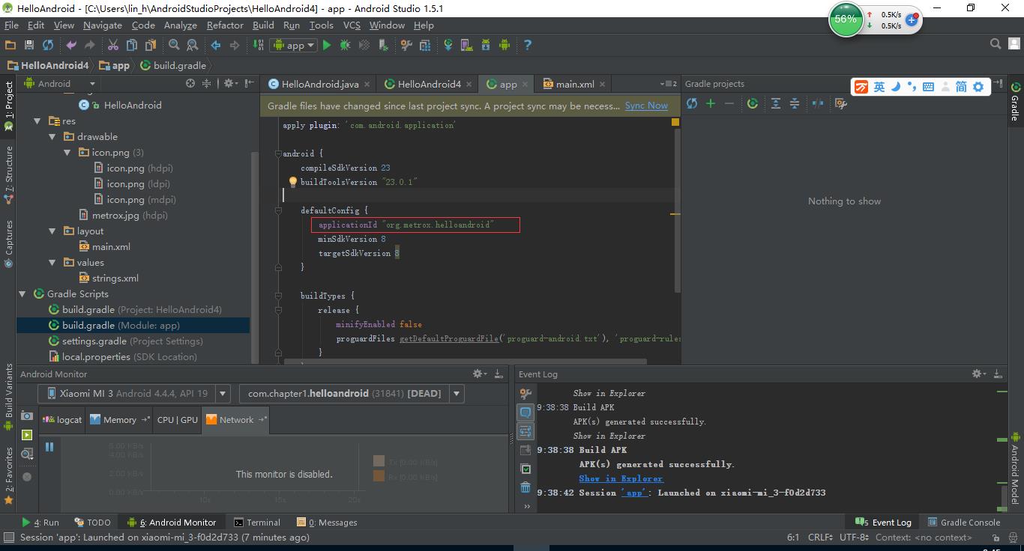Image resolution: width=1024 pixels, height=551 pixels.
Task: Open the VCS menu
Action: point(352,25)
